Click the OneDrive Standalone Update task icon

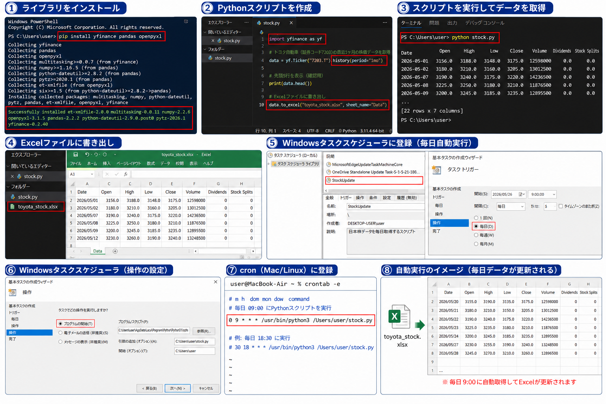click(328, 172)
